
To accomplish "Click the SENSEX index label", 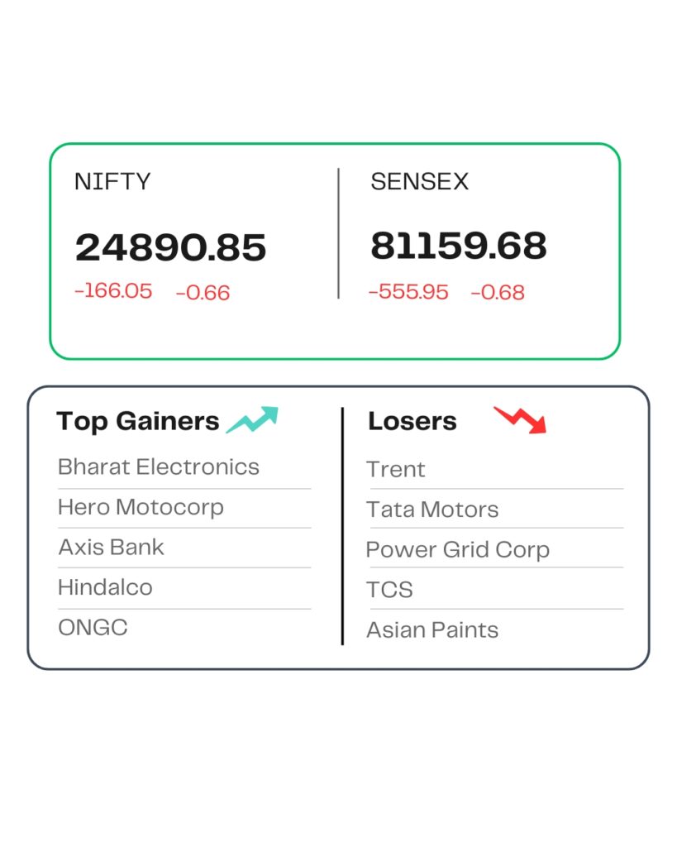I will (419, 181).
